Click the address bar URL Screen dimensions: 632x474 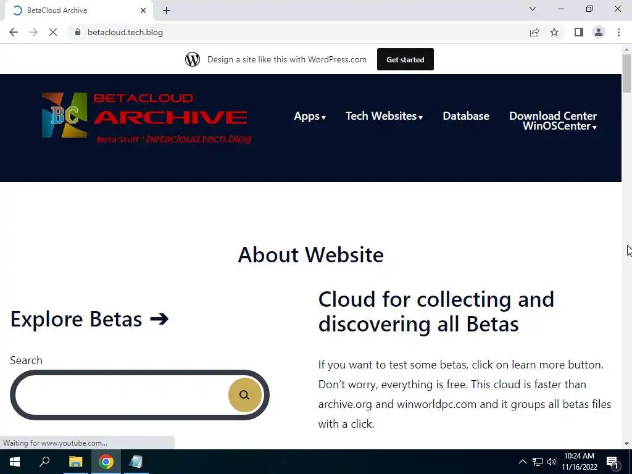(x=125, y=32)
